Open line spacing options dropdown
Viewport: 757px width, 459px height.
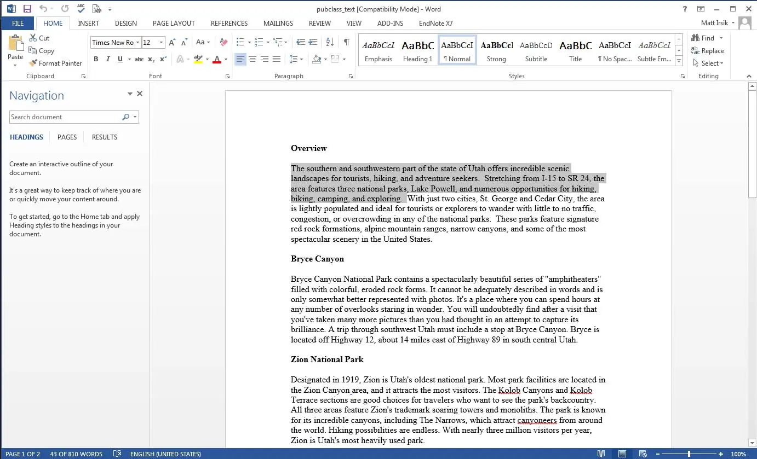[296, 59]
